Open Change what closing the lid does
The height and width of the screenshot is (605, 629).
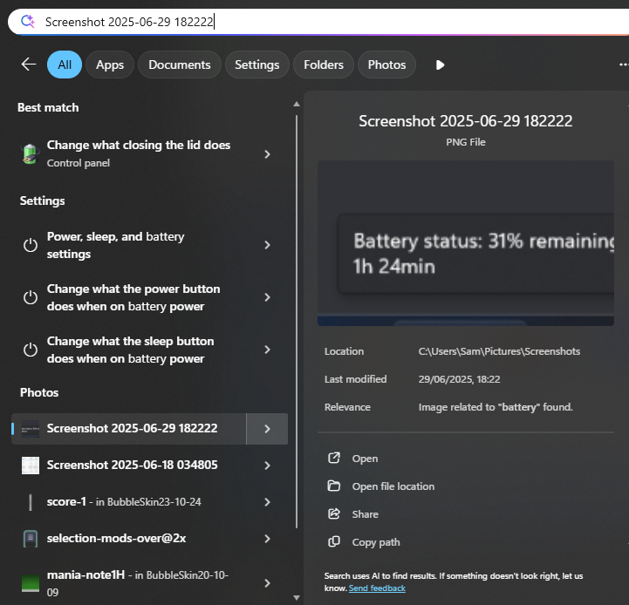[139, 154]
